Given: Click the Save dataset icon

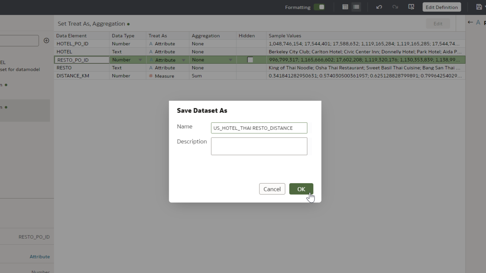Looking at the screenshot, I should point(479,7).
